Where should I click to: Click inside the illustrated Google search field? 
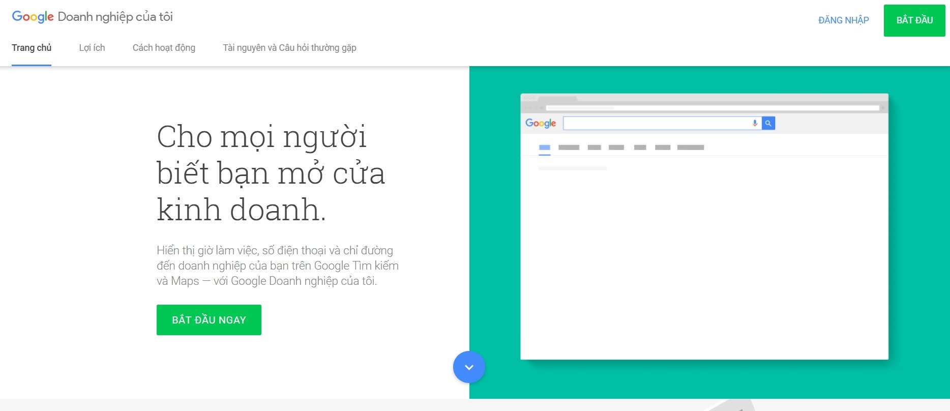(x=656, y=123)
